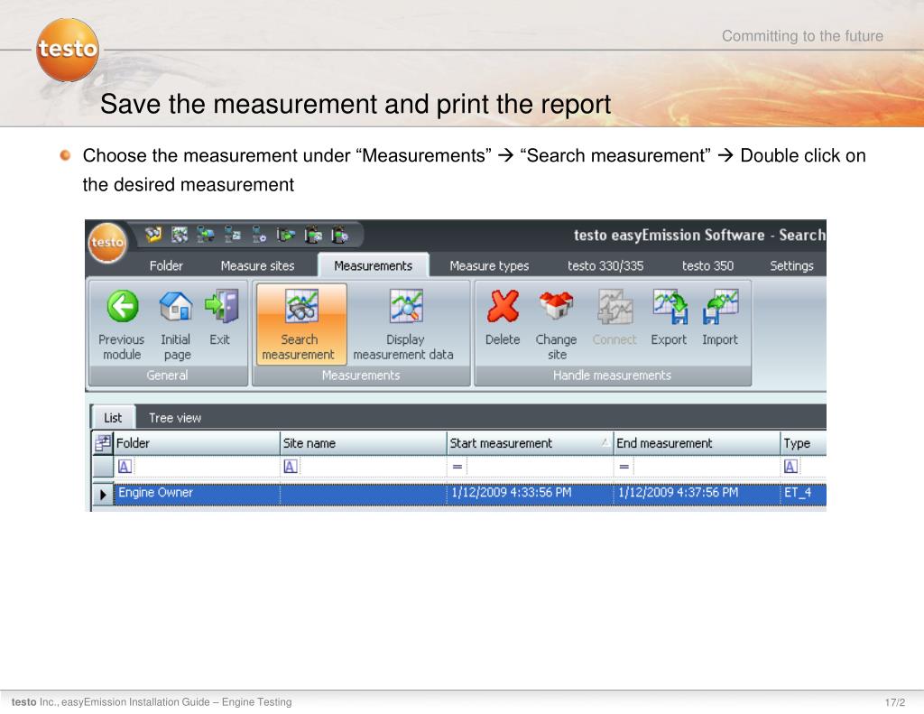Select start time 1/12/2009 4:33:56 PM

pyautogui.click(x=530, y=494)
